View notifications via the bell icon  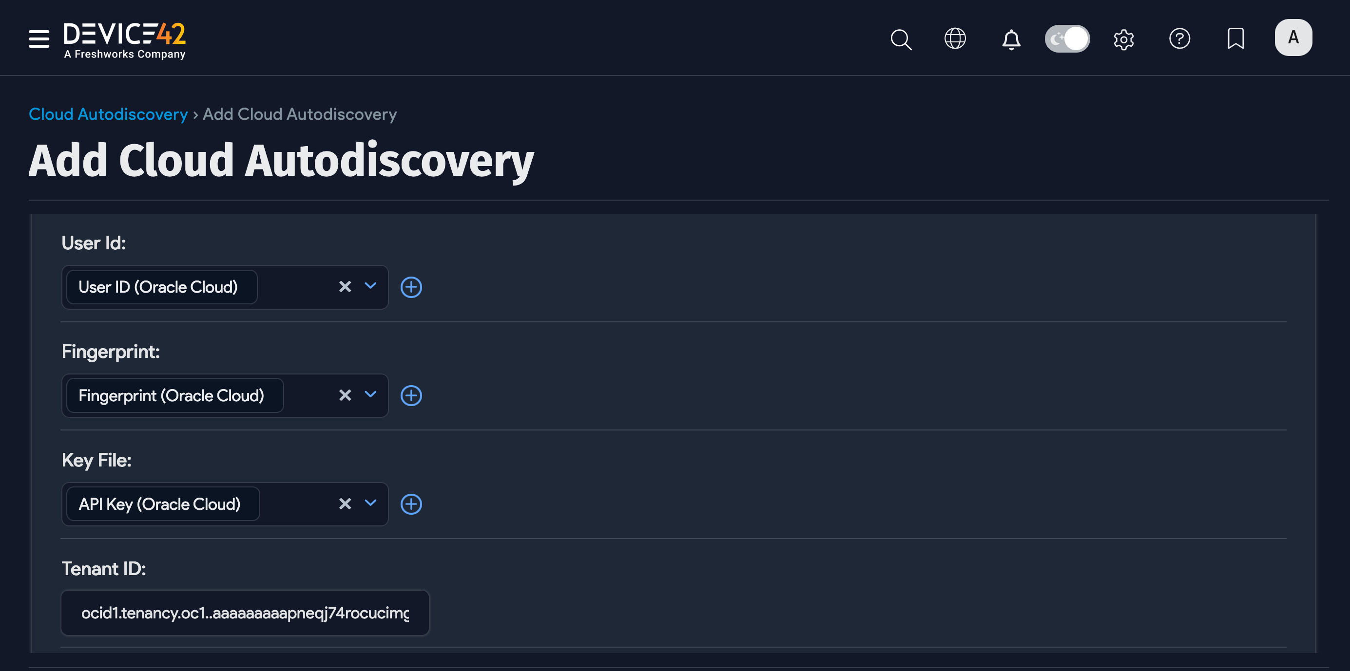pyautogui.click(x=1010, y=38)
